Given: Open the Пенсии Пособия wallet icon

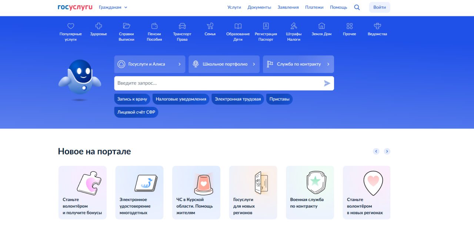Looking at the screenshot, I should 154,26.
